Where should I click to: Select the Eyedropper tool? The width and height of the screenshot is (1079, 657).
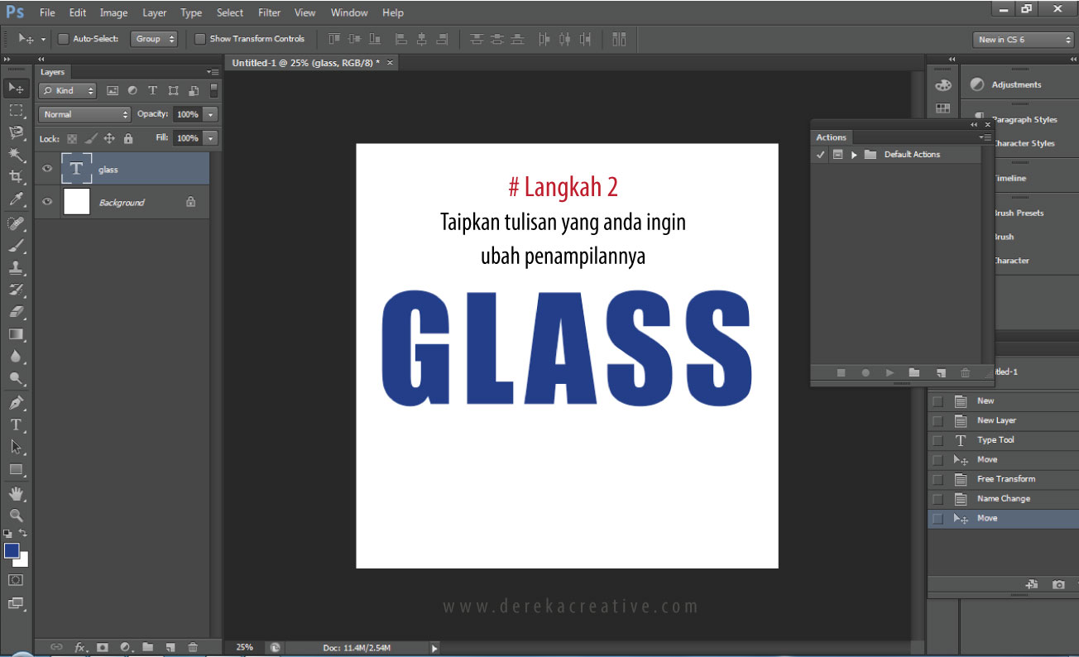point(16,199)
